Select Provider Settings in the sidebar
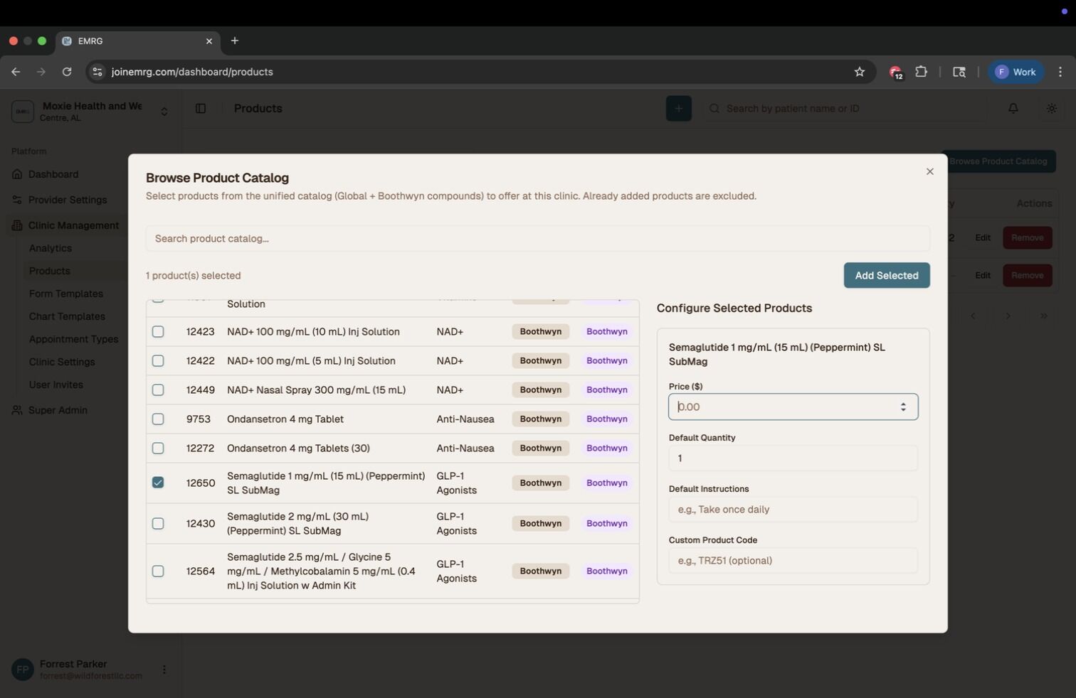Image resolution: width=1076 pixels, height=698 pixels. pos(67,200)
